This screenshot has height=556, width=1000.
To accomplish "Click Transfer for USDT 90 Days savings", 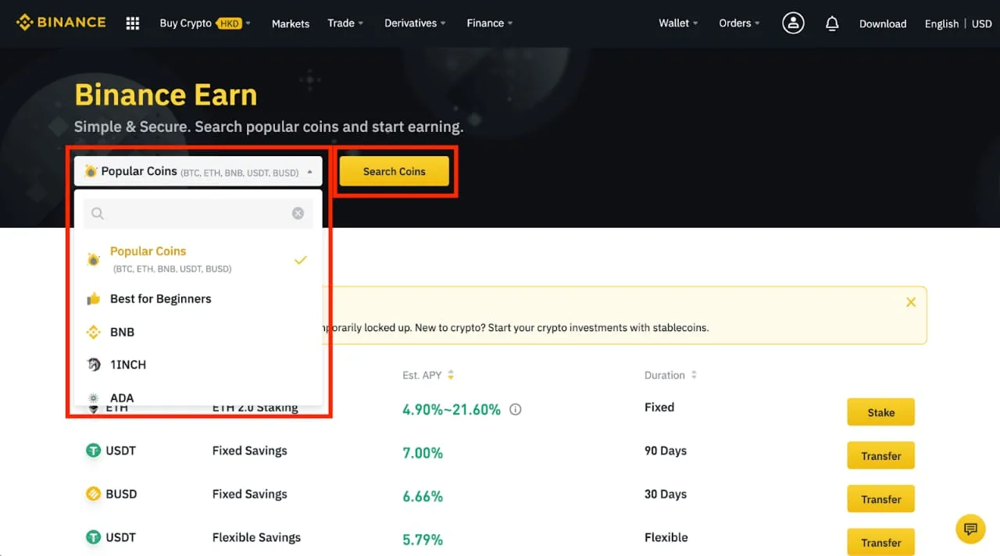I will coord(880,456).
